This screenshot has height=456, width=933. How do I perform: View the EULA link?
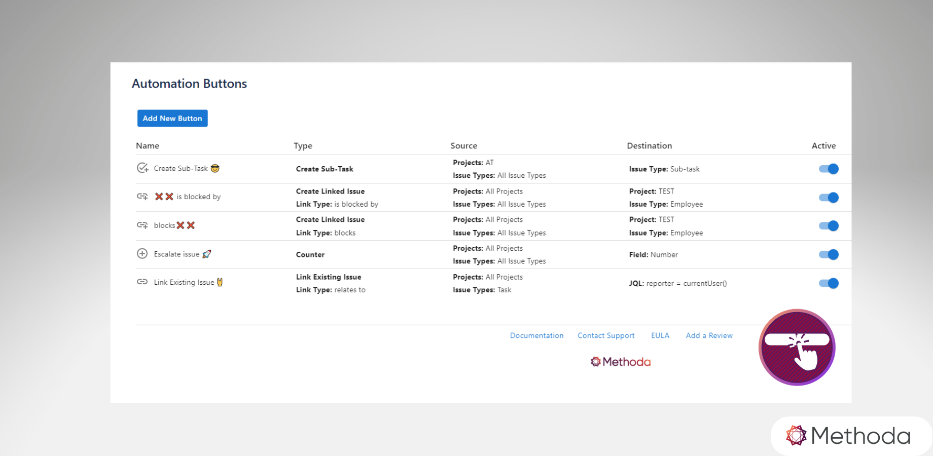click(660, 335)
